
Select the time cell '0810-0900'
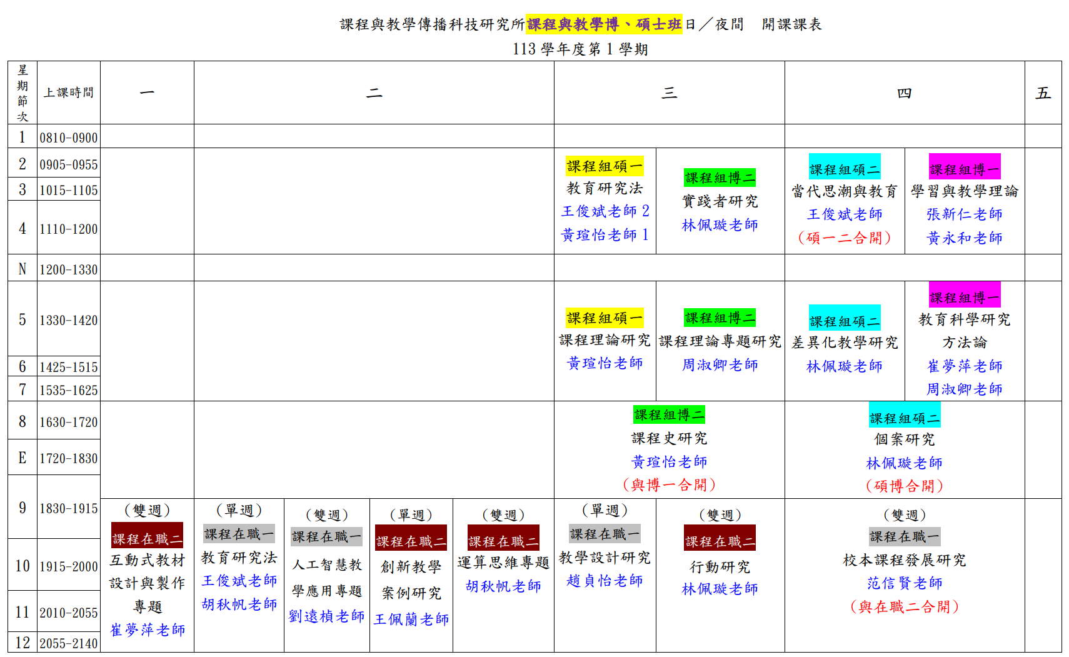click(69, 138)
